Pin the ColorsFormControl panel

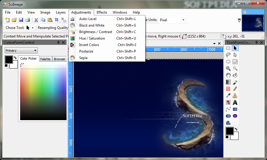59,43
